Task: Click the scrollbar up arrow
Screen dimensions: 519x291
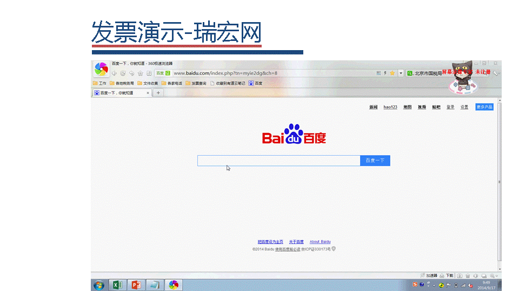Action: coord(500,100)
